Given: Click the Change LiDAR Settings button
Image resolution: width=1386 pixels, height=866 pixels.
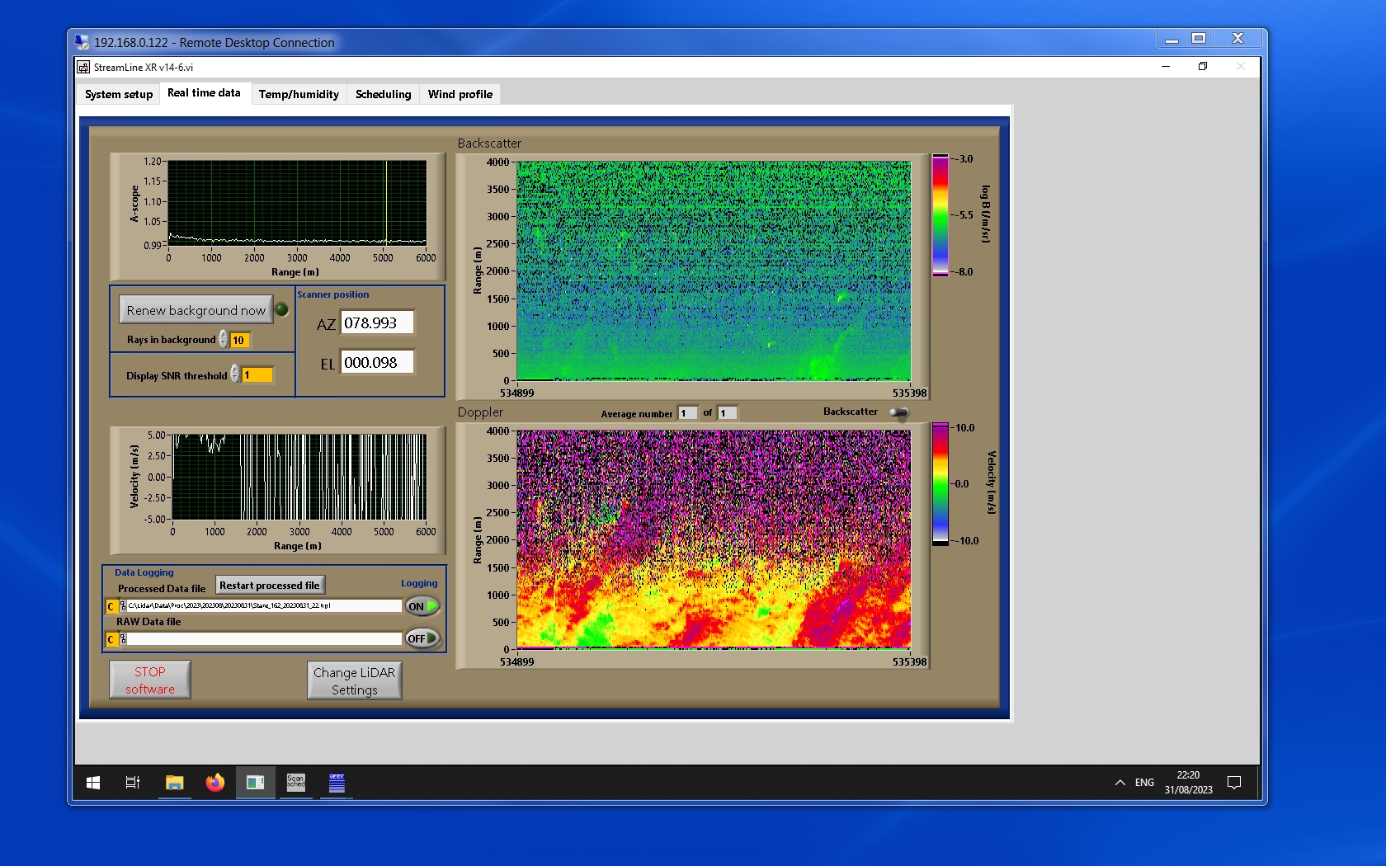Looking at the screenshot, I should [x=354, y=681].
